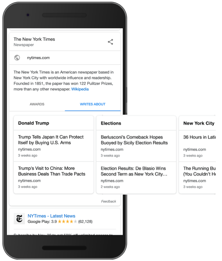Click the 'Newspaper' subtitle text
The height and width of the screenshot is (261, 222).
pyautogui.click(x=24, y=45)
